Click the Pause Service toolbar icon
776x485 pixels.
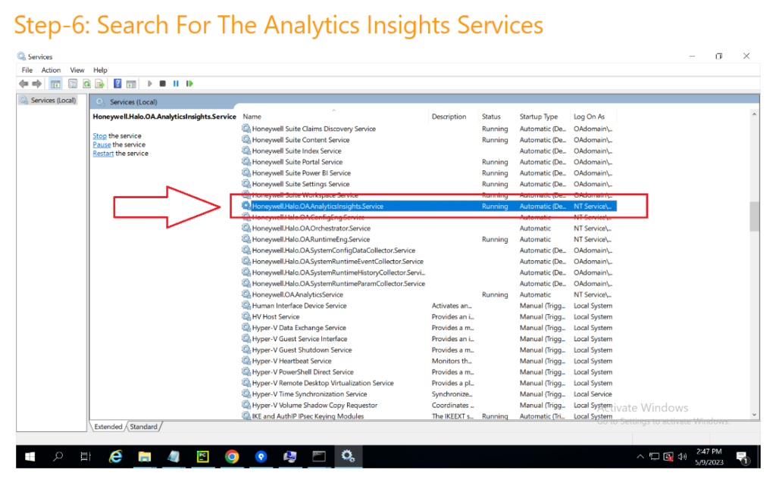pyautogui.click(x=176, y=84)
